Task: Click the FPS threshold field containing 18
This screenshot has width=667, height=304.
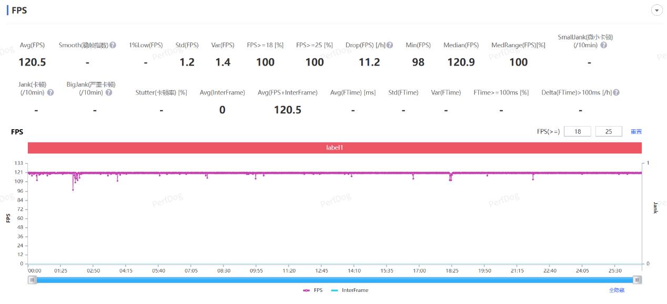Action: point(577,131)
